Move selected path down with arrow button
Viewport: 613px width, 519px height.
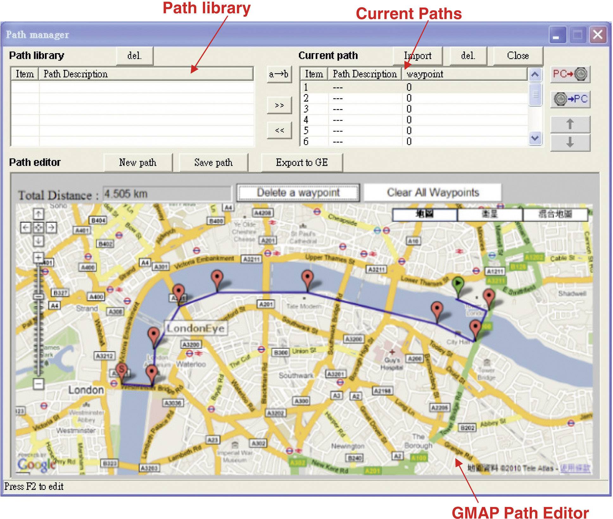tap(570, 142)
